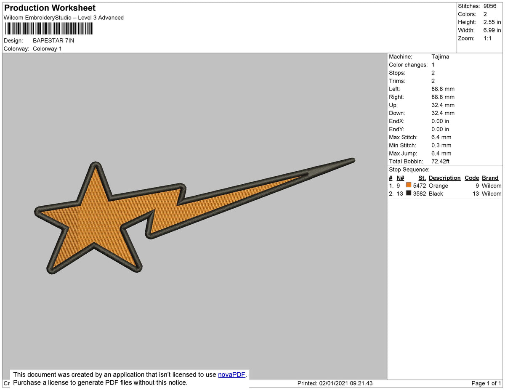
Task: Click the 'N#' column header
Action: [400, 178]
